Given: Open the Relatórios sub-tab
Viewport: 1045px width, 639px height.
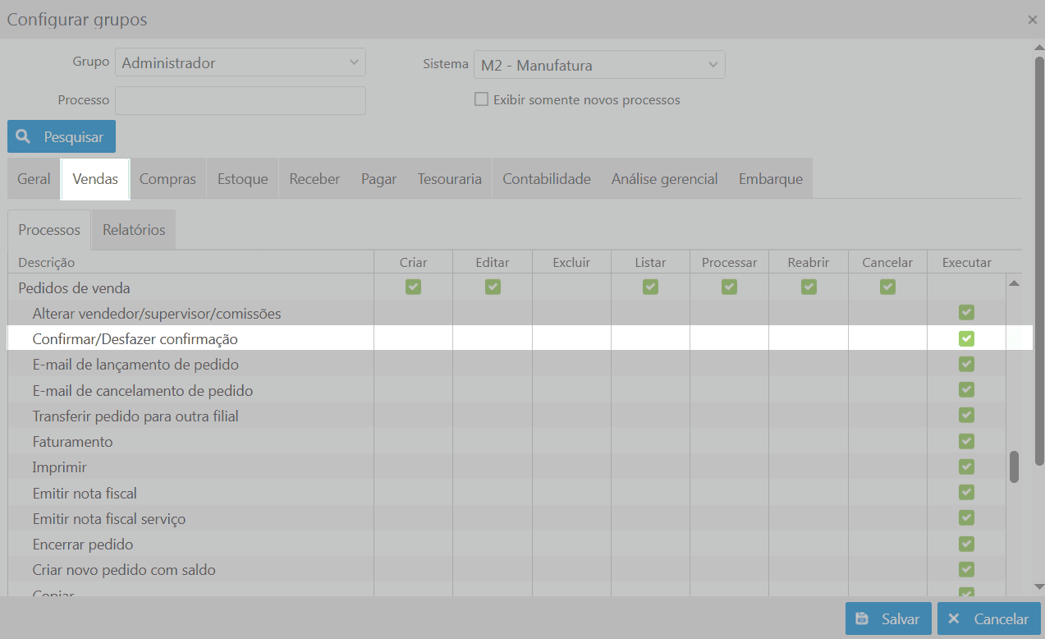Looking at the screenshot, I should 134,230.
